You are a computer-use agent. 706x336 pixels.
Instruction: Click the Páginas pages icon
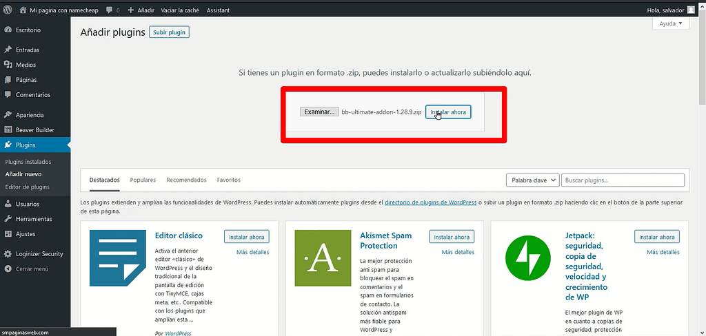(8, 80)
